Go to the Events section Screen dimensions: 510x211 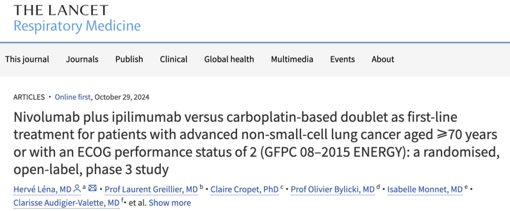[342, 59]
